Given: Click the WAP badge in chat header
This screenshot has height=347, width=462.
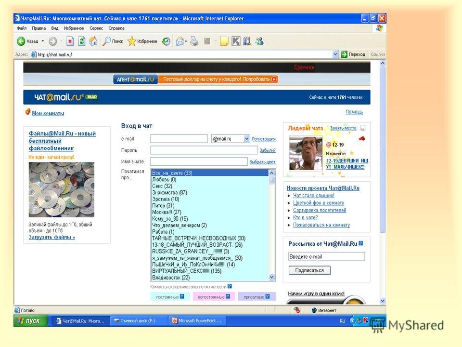Looking at the screenshot, I should tap(91, 97).
